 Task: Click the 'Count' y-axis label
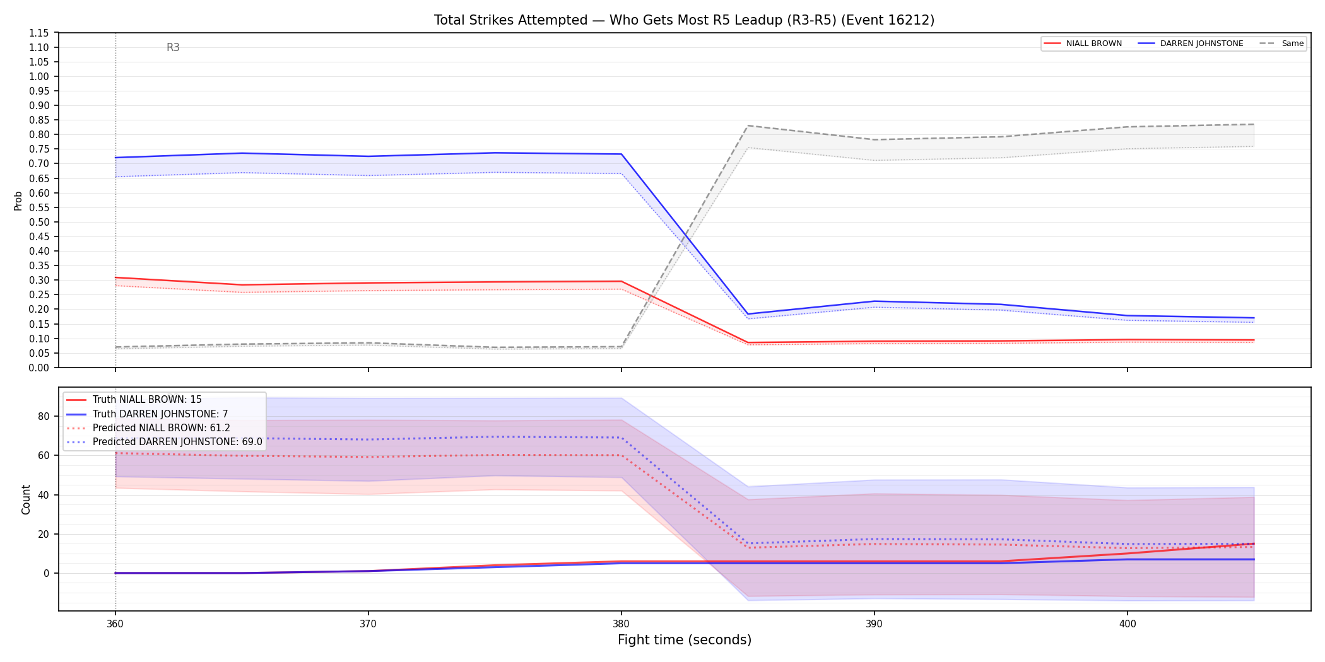(26, 499)
